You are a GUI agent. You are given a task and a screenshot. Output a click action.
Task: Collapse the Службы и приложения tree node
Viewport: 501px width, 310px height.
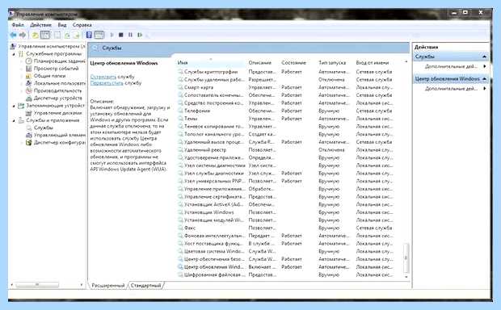tap(14, 120)
